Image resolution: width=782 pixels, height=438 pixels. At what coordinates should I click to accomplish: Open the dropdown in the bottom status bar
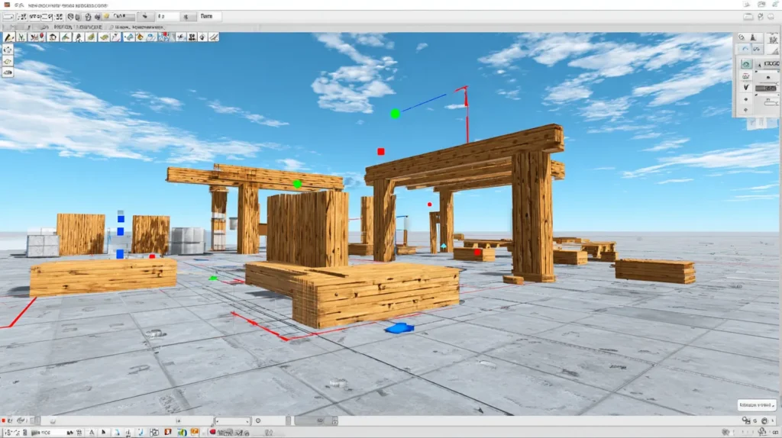(x=233, y=420)
